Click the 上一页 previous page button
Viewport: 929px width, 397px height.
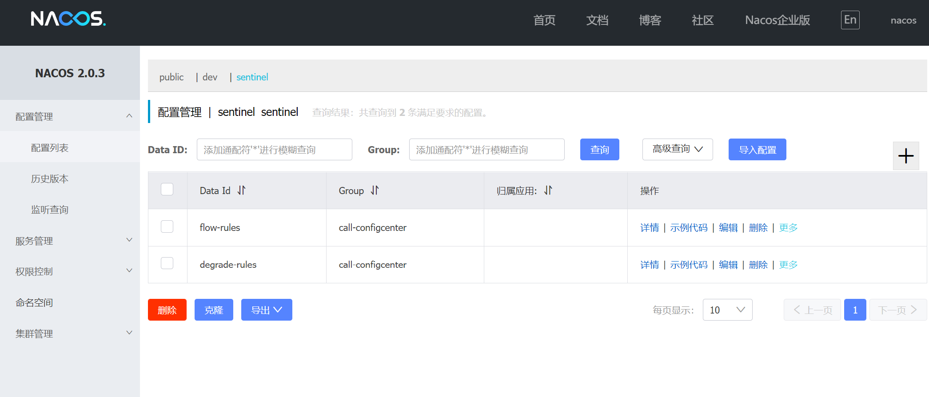click(x=812, y=310)
